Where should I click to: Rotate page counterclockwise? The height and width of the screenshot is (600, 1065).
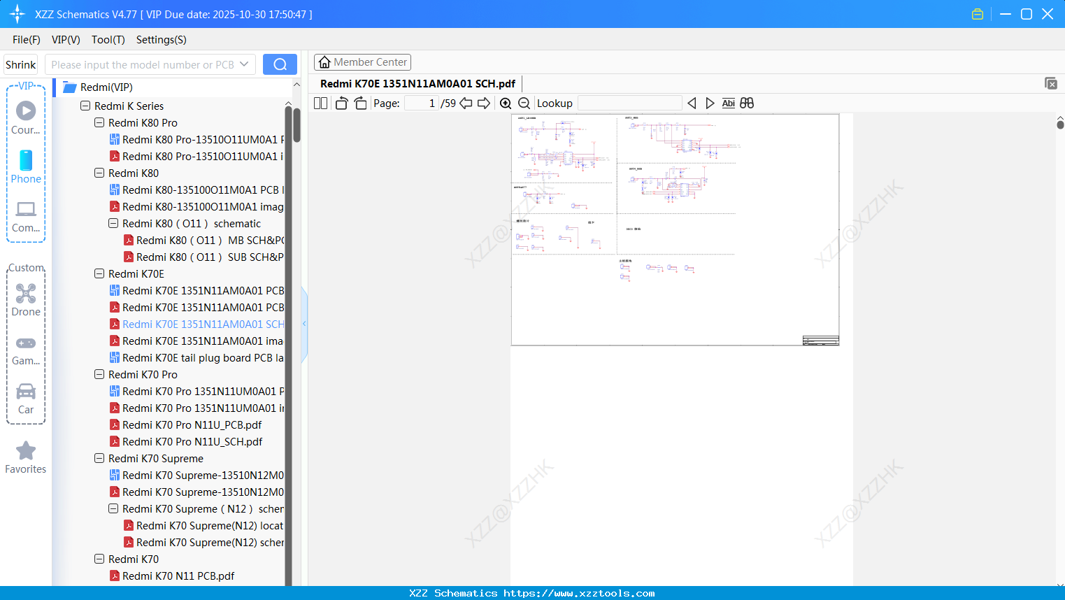coord(341,103)
